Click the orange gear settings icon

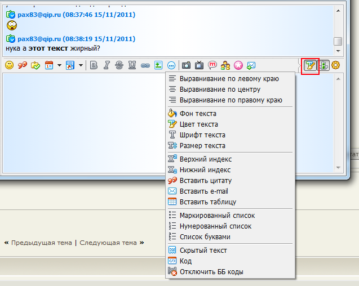click(336, 65)
